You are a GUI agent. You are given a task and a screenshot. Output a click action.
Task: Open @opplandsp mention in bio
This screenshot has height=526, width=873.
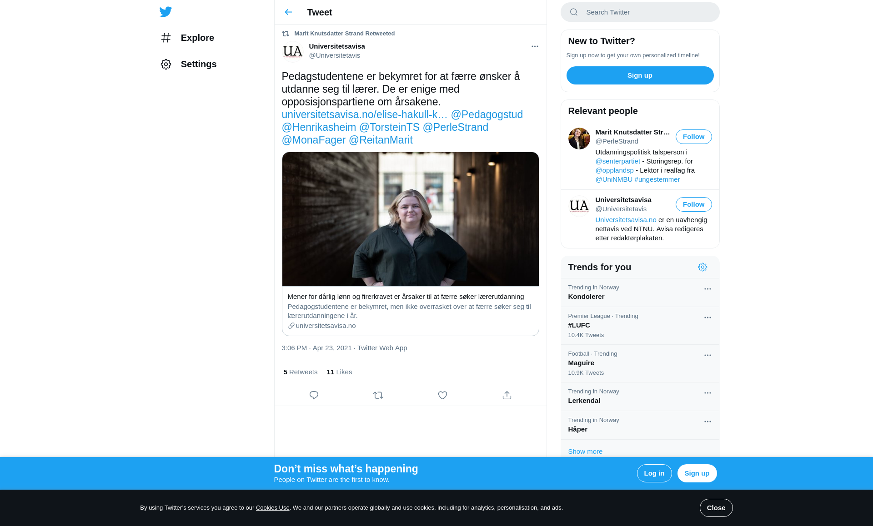click(x=614, y=170)
